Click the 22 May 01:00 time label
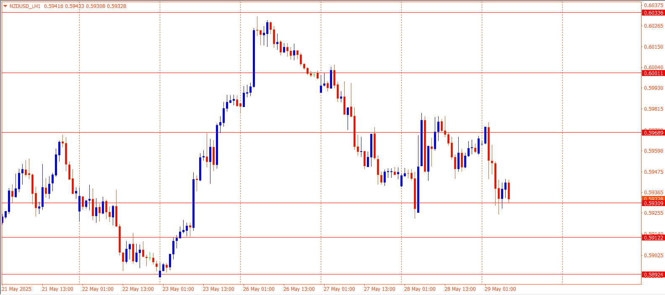This screenshot has width=665, height=295. 98,289
